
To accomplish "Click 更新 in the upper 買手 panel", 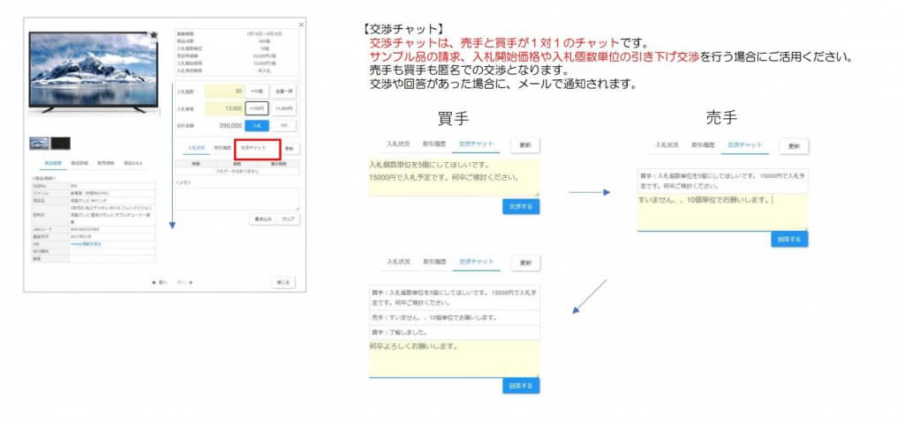I will pos(525,145).
